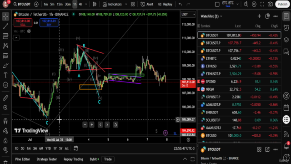This screenshot has height=164, width=291.
Task: Toggle the Vol BTC indicator visibility
Action: [29, 31]
